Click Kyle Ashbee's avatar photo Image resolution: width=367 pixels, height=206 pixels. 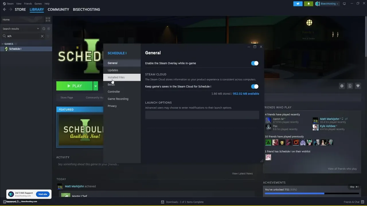(x=315, y=127)
